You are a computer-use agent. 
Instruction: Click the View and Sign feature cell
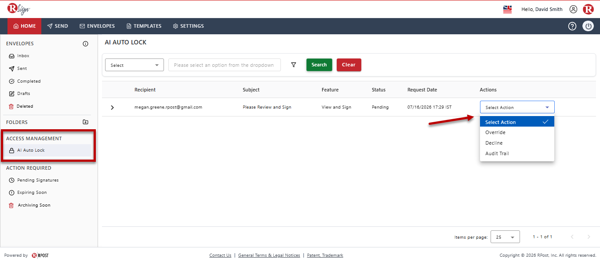[336, 107]
